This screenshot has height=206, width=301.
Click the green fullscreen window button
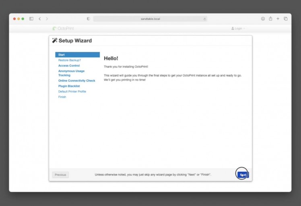[x=23, y=19]
